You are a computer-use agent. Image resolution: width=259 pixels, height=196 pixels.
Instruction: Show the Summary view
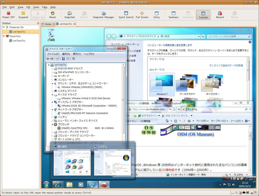[174, 15]
